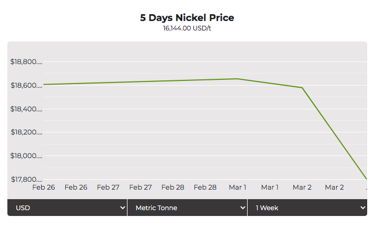Click the green line's starting point at left edge
This screenshot has height=227, width=383.
tap(44, 84)
